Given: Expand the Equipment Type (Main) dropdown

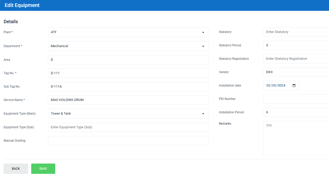Looking at the screenshot, I should tap(128, 114).
